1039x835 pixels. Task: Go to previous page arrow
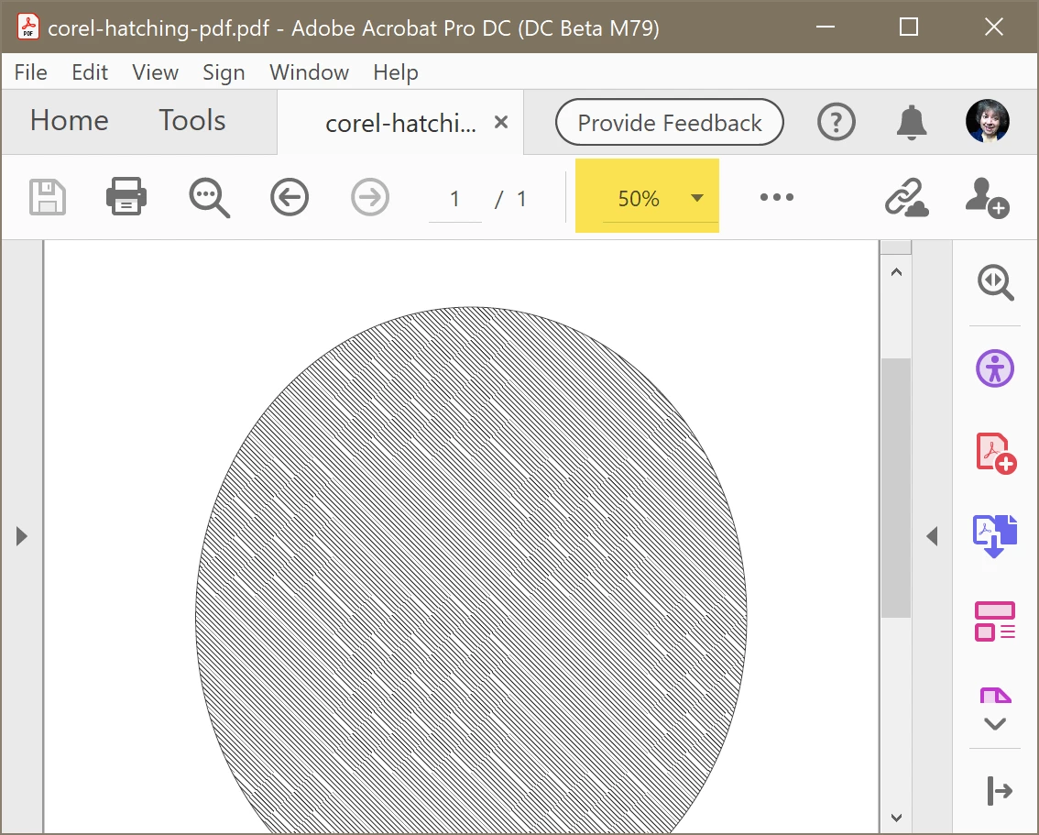[x=290, y=197]
